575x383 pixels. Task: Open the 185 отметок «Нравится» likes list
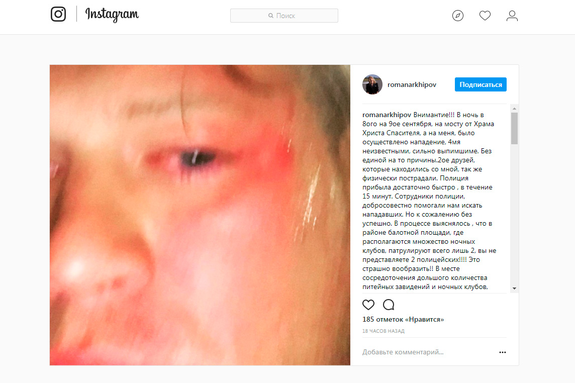coord(403,320)
